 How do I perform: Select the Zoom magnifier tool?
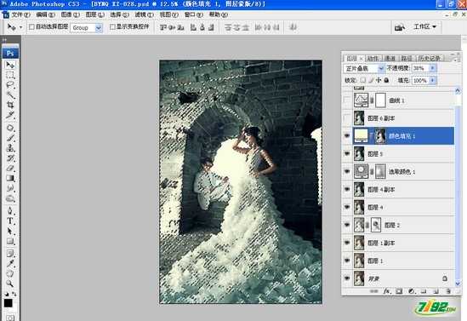(10, 284)
